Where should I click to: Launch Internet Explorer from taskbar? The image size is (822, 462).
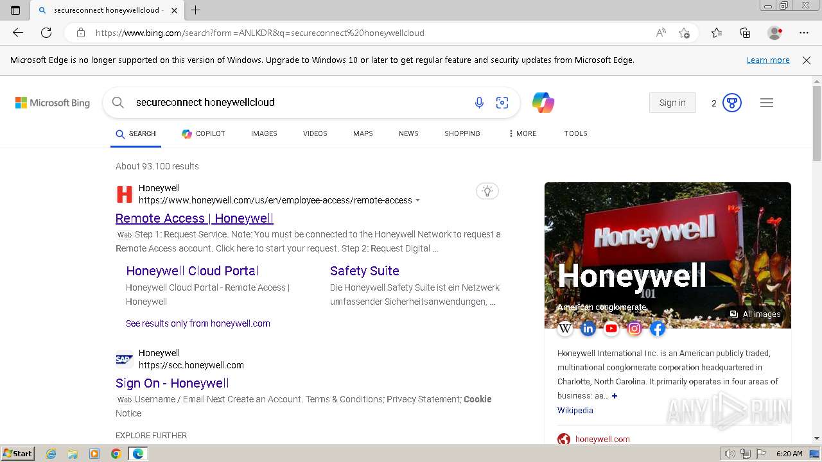51,454
